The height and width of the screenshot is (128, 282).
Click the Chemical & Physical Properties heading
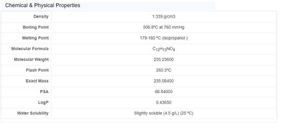tap(43, 5)
